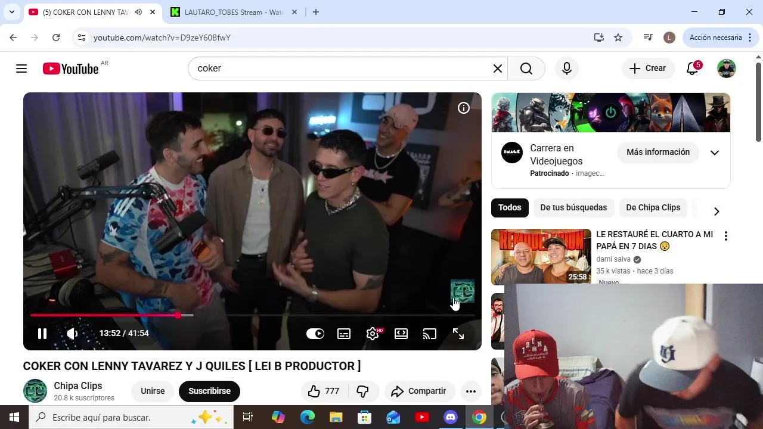Click the Unirse membership button

pos(153,391)
